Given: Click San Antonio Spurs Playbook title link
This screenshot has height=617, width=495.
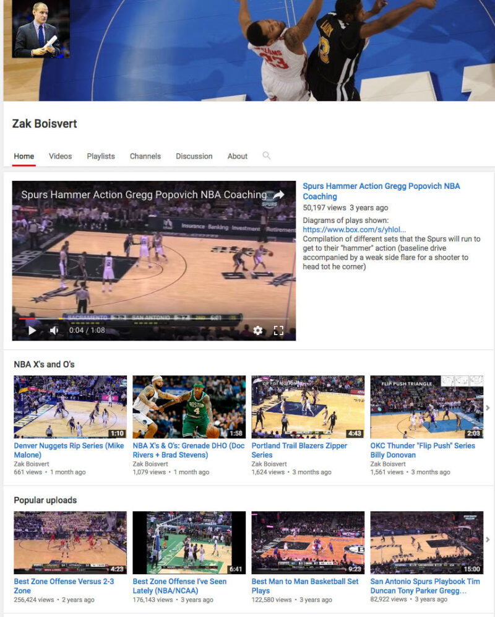Looking at the screenshot, I should (425, 586).
